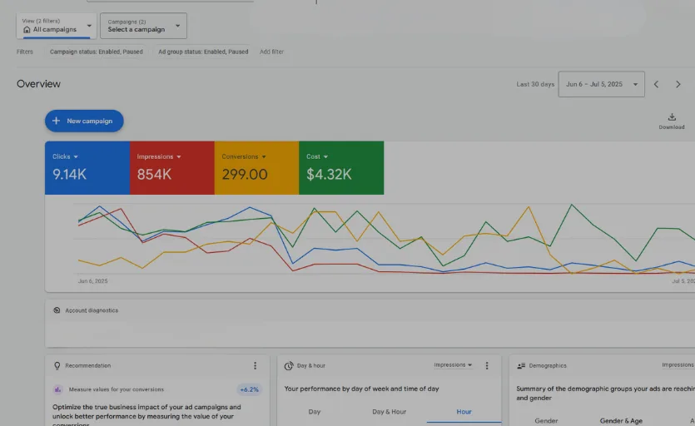
Task: Switch to the Day tab
Action: coord(315,412)
